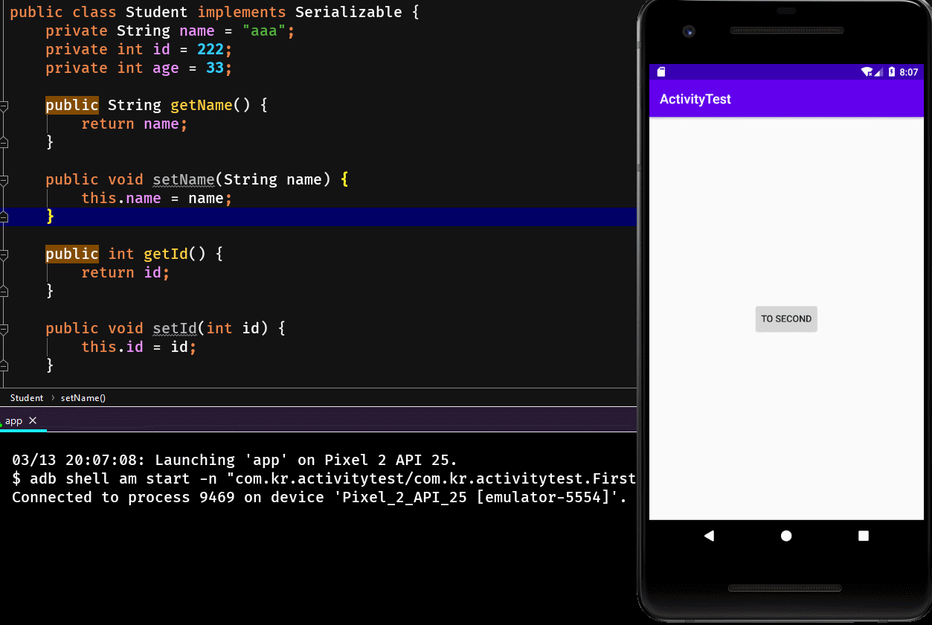
Task: Tap the cellular signal icon in the status bar
Action: point(878,72)
